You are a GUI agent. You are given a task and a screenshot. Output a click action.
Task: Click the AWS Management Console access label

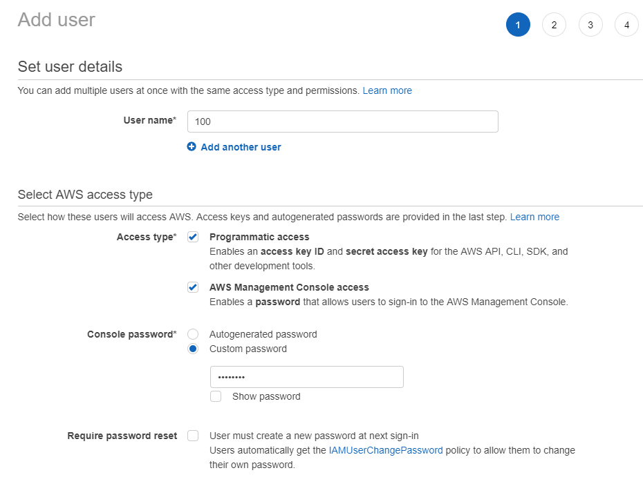(x=289, y=287)
